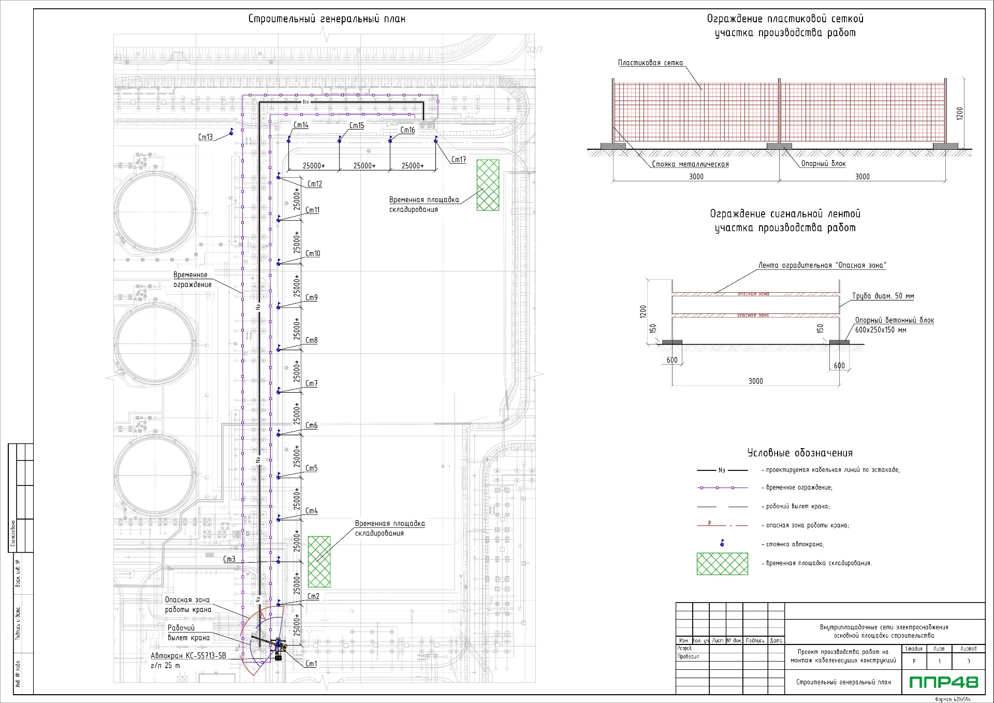Click the Ст8 station label

(x=311, y=340)
